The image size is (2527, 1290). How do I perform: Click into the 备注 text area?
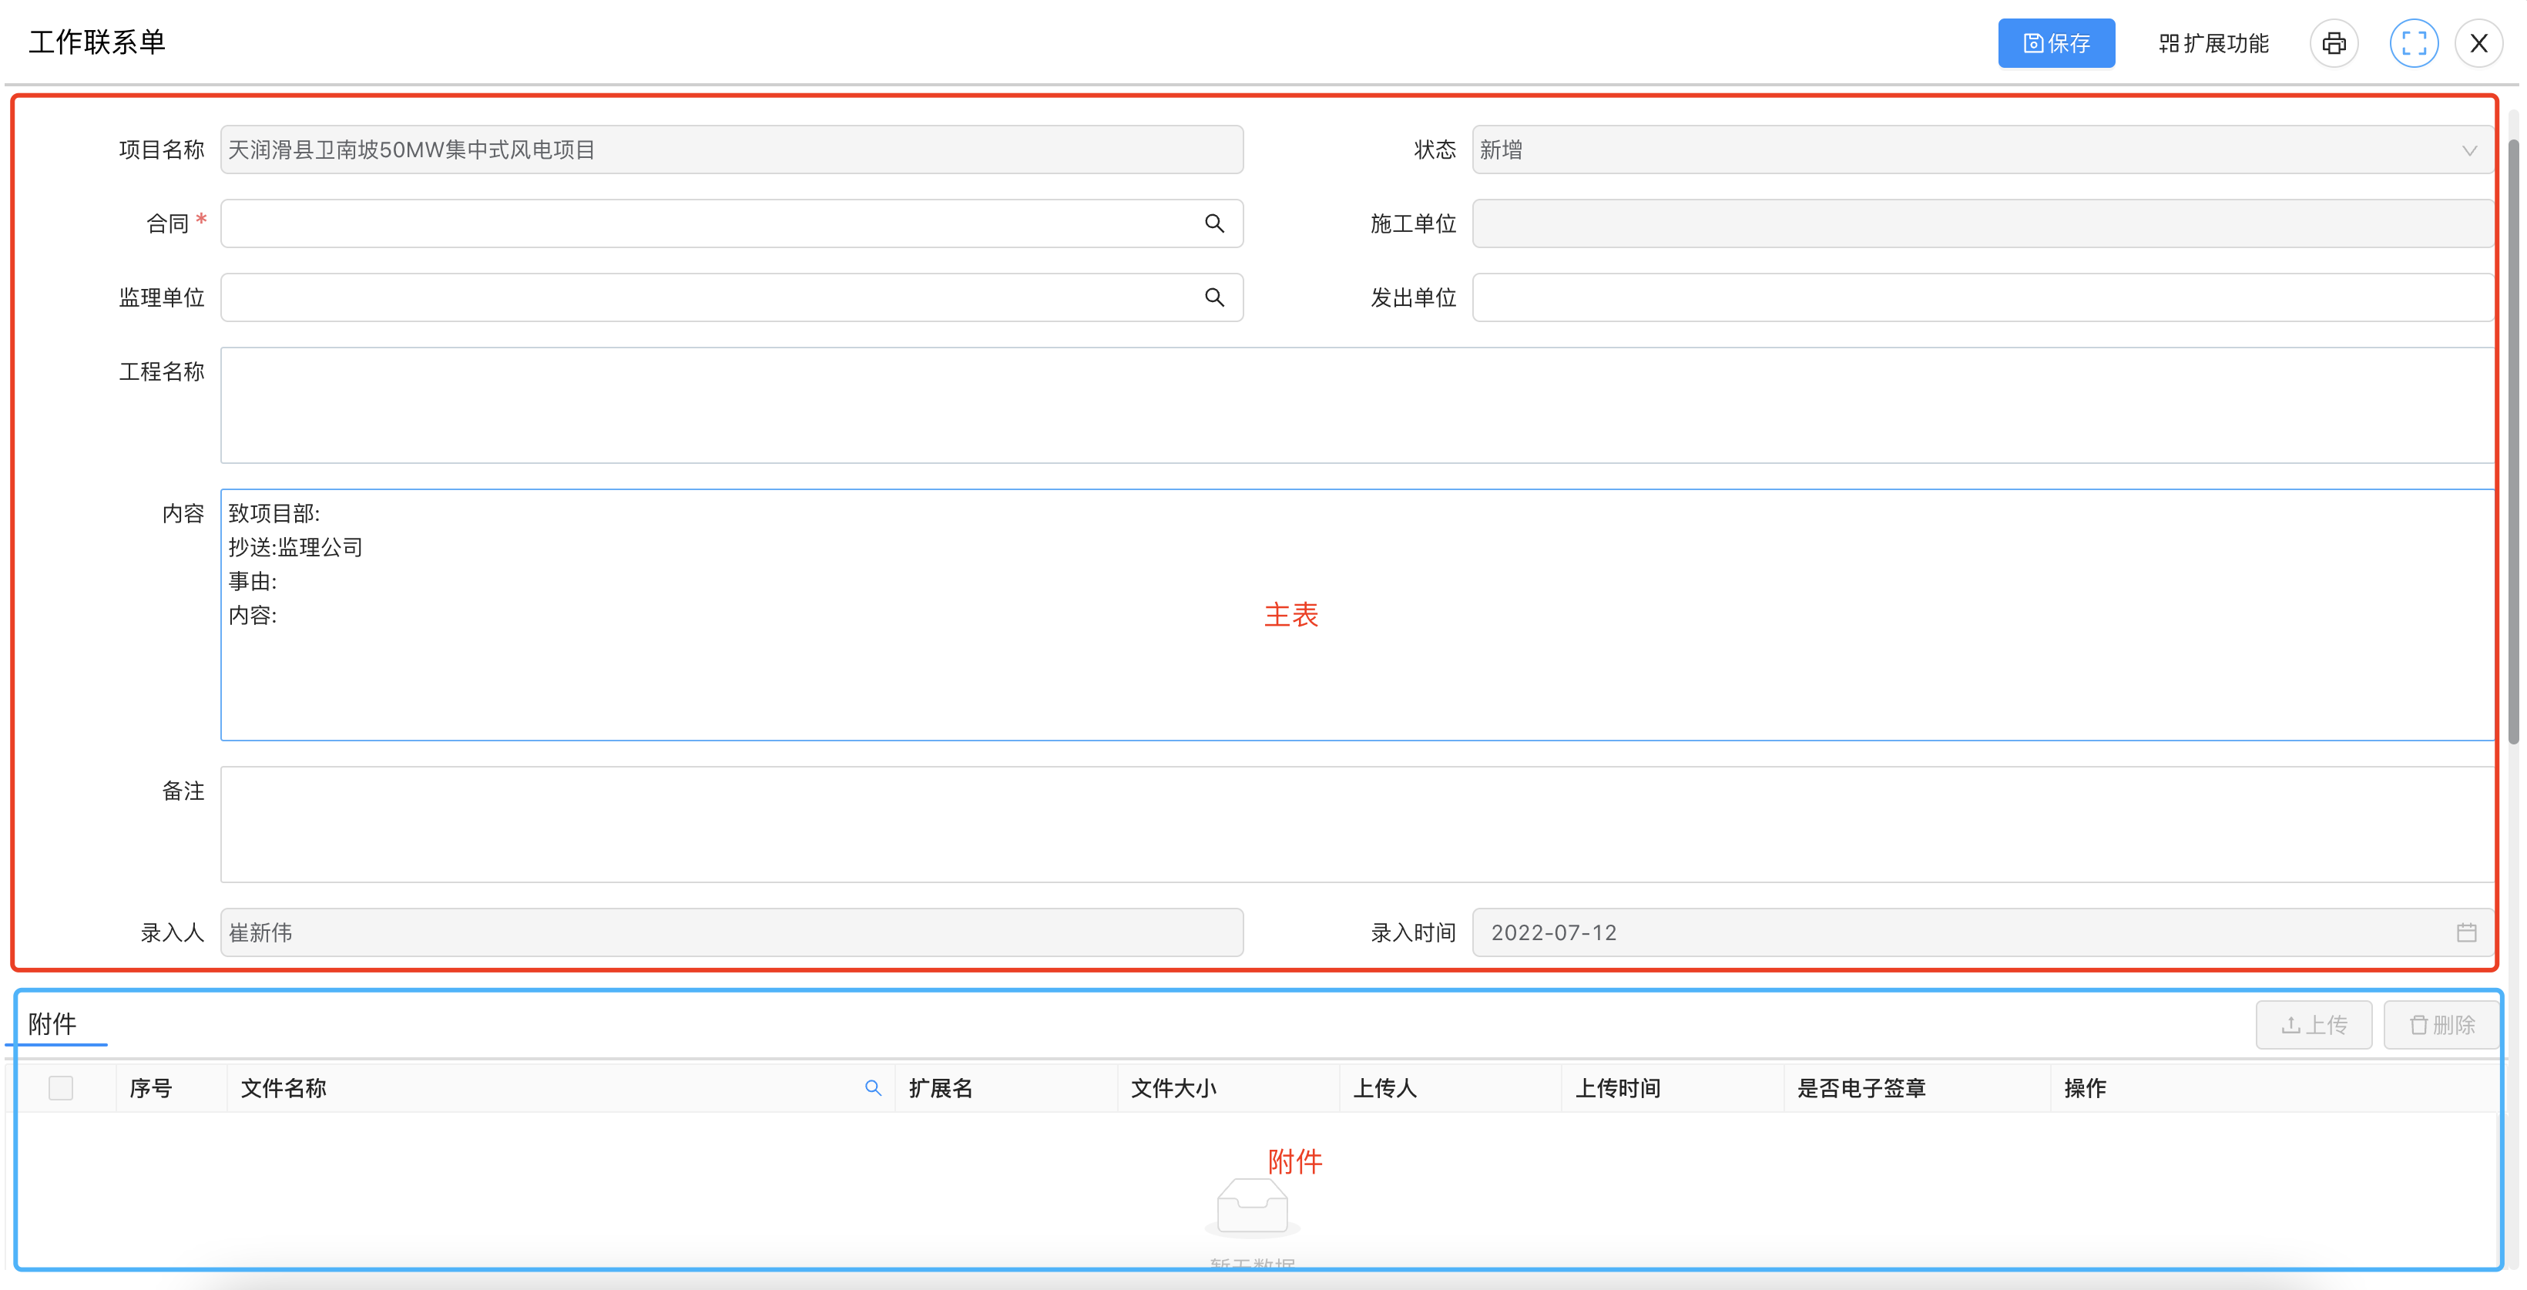pos(1357,824)
